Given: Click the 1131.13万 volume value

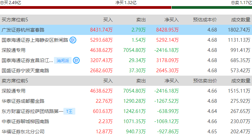Looking at the screenshot, I should (x=239, y=40).
